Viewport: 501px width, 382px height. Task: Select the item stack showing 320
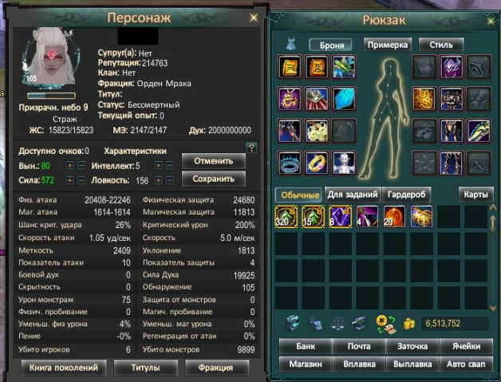point(286,217)
